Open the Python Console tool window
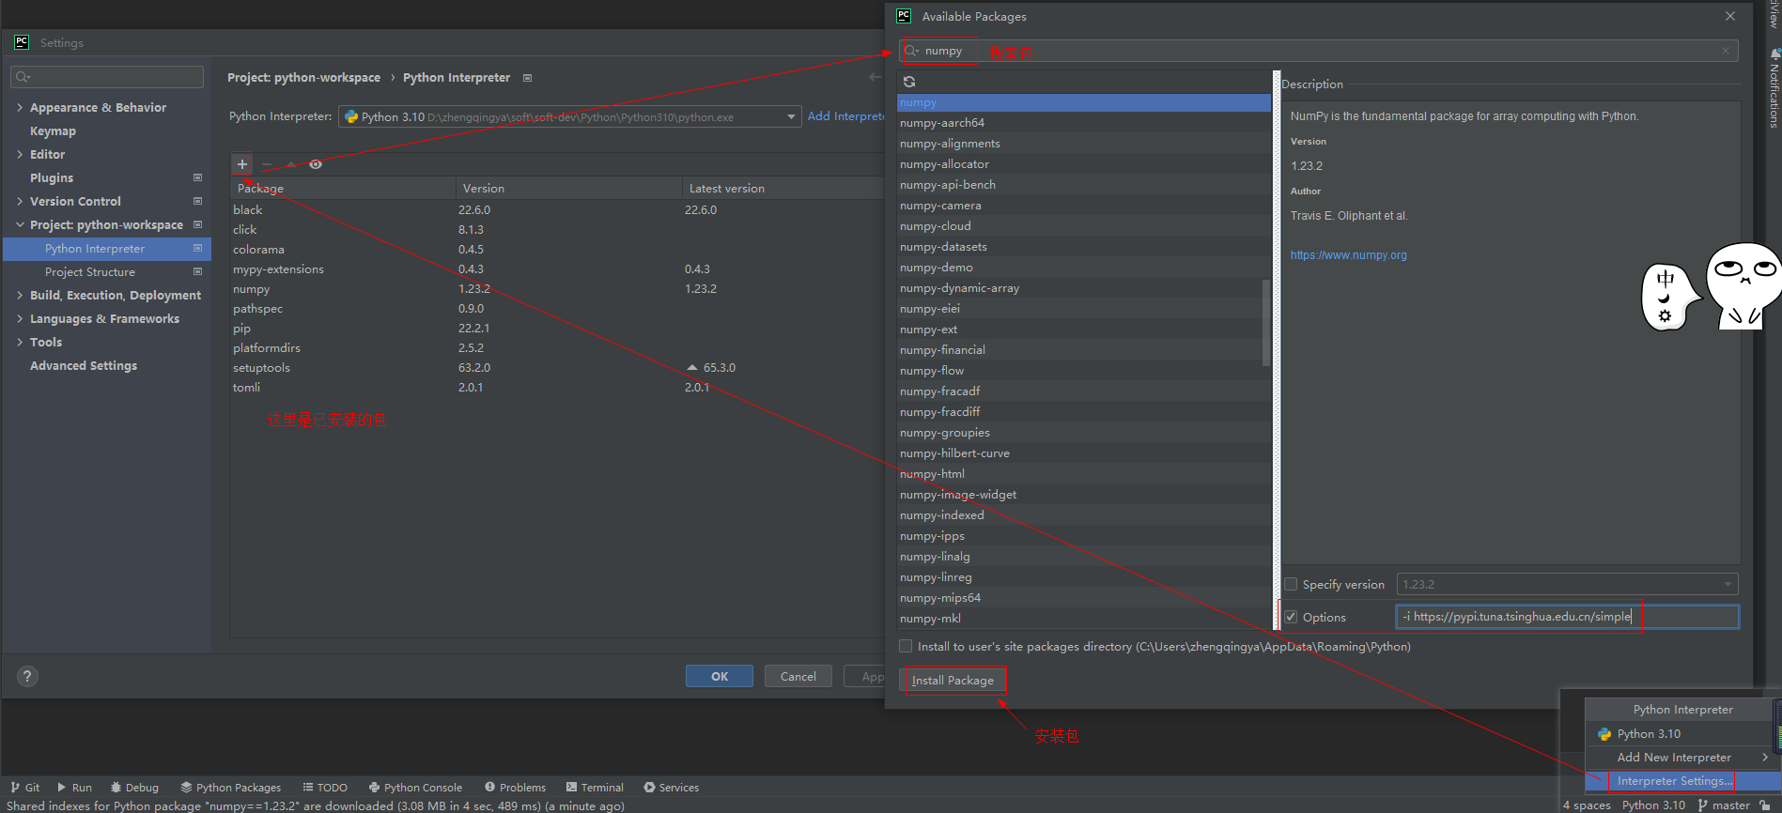The width and height of the screenshot is (1782, 813). point(415,787)
